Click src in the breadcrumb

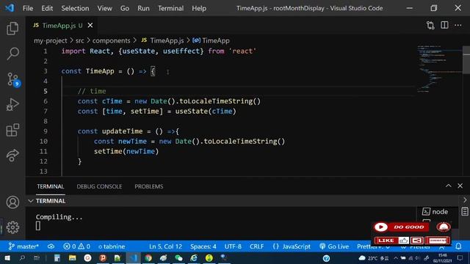click(80, 40)
